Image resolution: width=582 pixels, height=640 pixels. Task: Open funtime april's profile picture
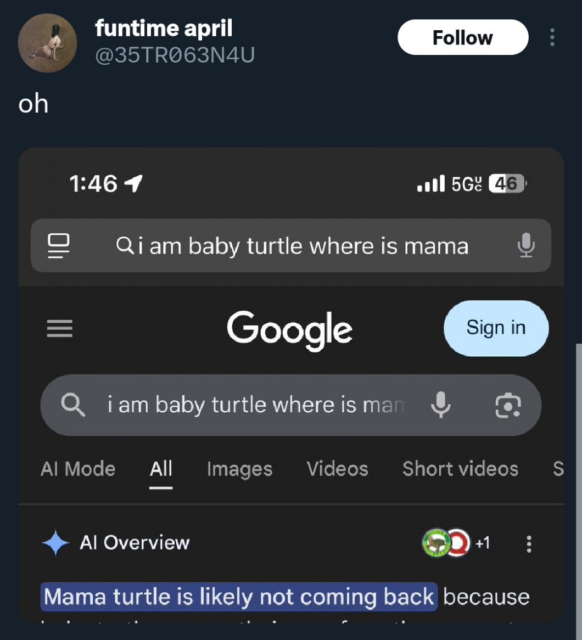click(x=47, y=43)
